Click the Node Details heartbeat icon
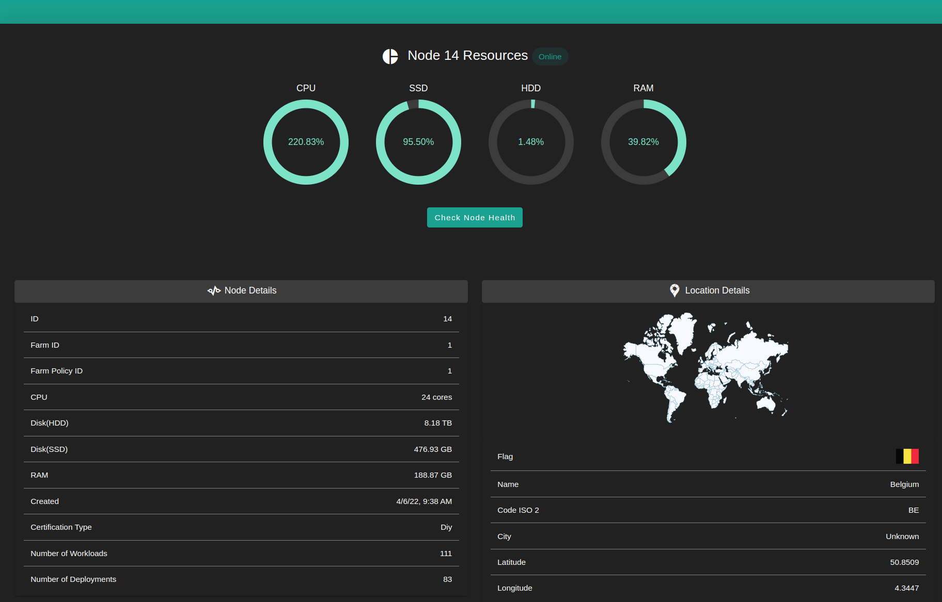The height and width of the screenshot is (602, 942). (214, 291)
